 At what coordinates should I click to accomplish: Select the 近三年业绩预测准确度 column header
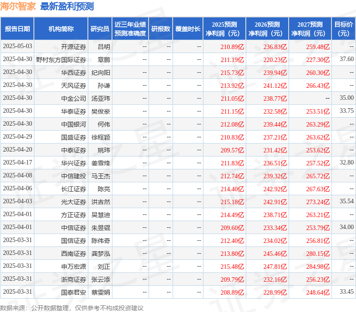(x=130, y=29)
